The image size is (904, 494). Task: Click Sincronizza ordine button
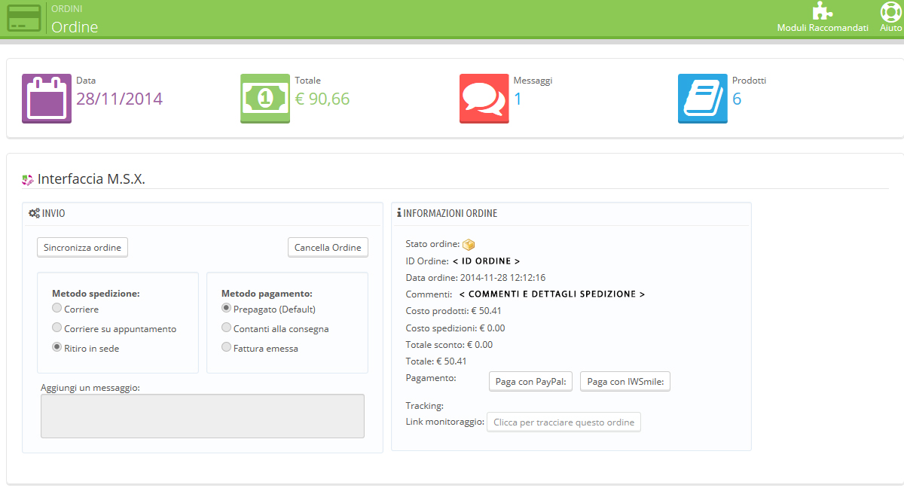(x=82, y=248)
